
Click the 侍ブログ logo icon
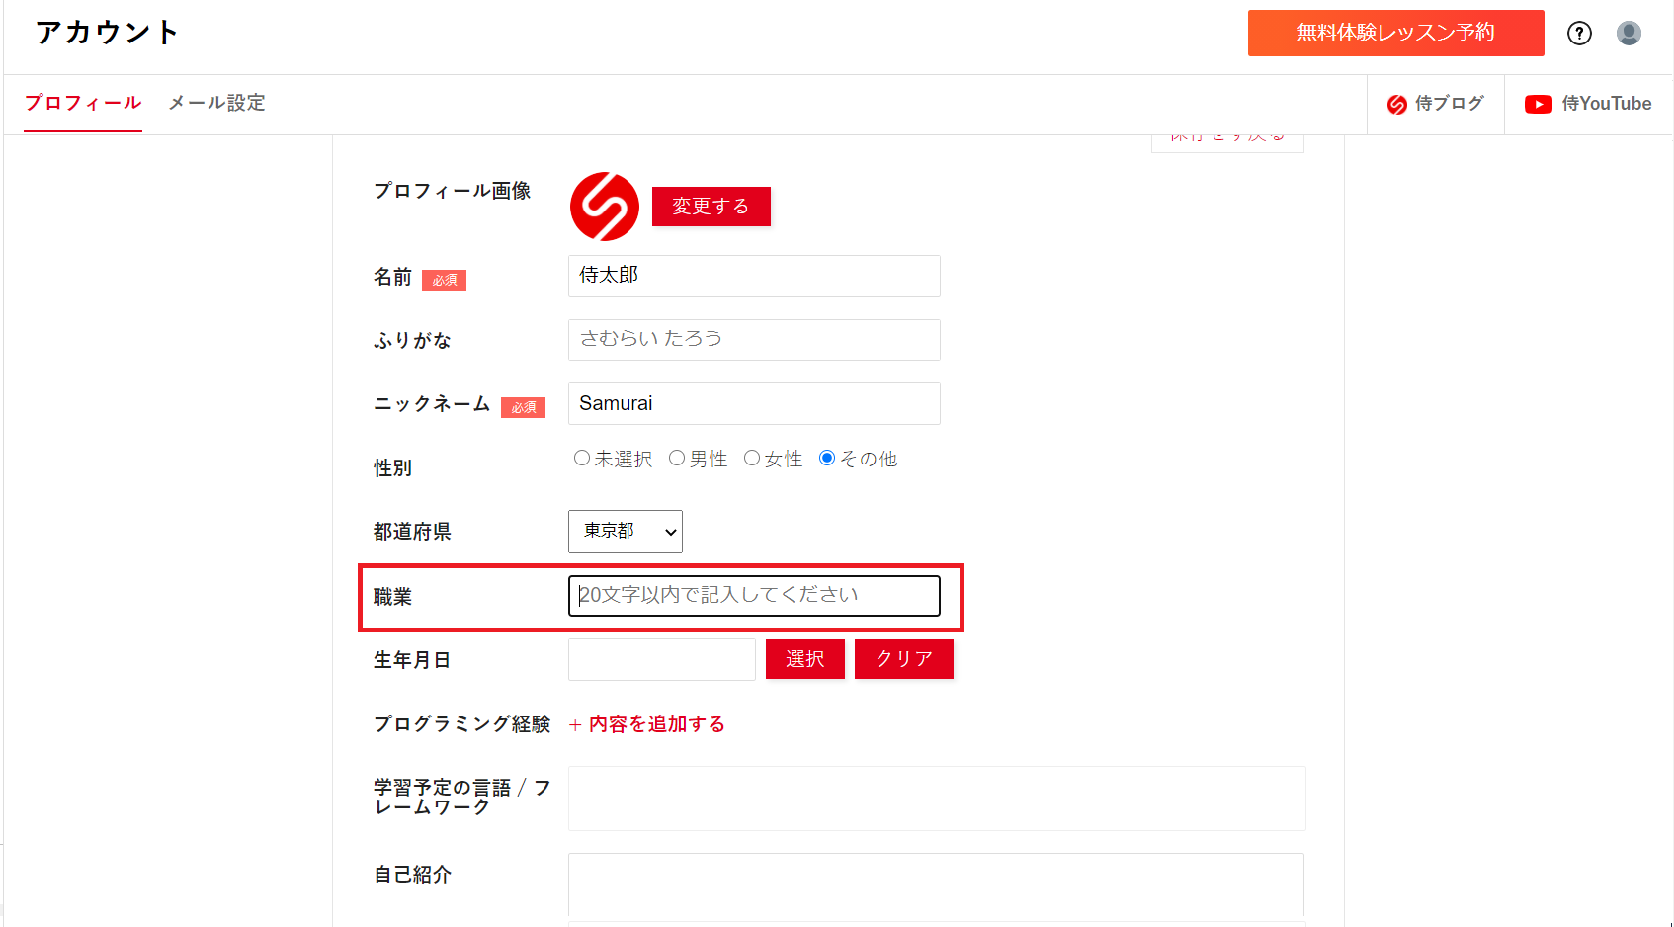click(1396, 105)
